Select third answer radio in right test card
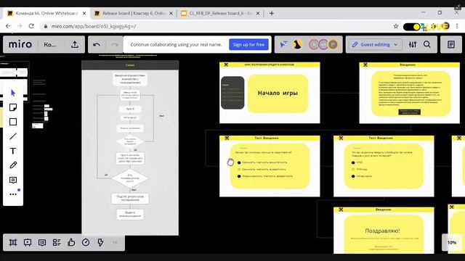 pos(353,176)
